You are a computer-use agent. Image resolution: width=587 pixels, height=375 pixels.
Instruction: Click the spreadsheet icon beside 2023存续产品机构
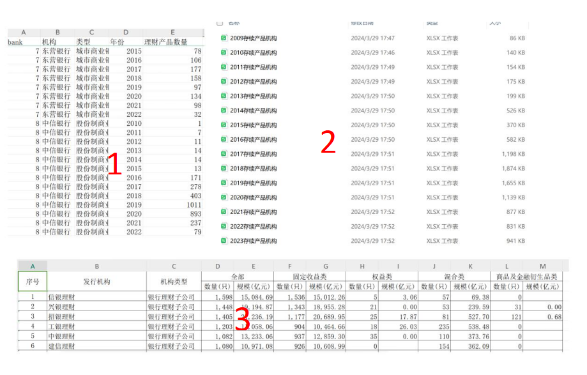pyautogui.click(x=224, y=241)
